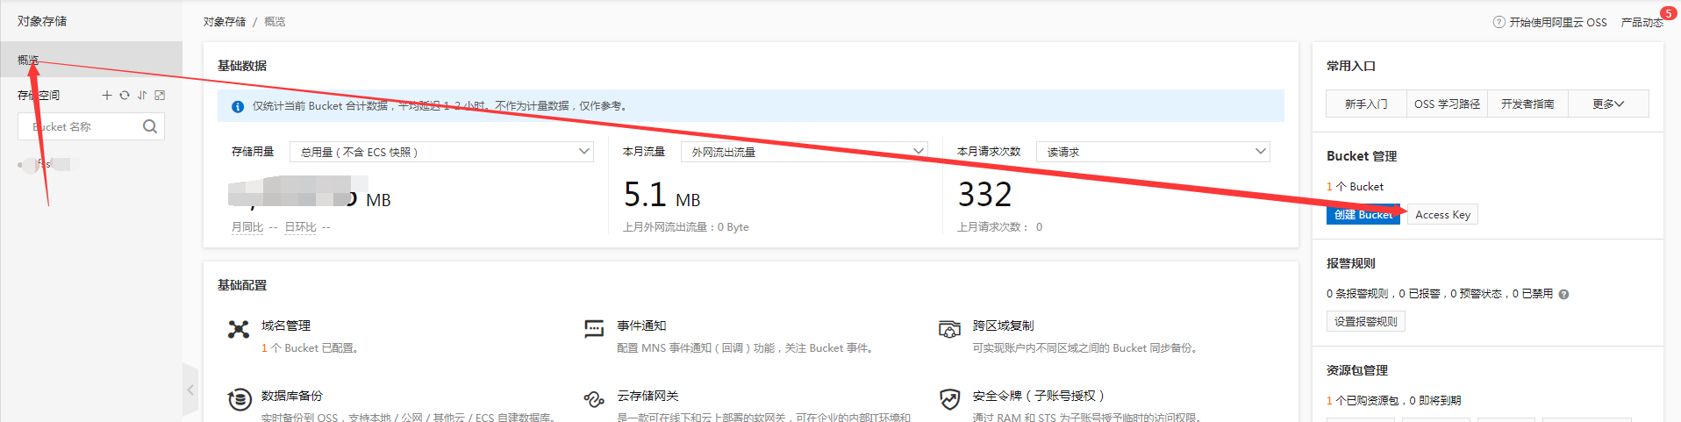Expand the 更多 dropdown in 常用入口
The height and width of the screenshot is (422, 1681).
[x=1608, y=104]
